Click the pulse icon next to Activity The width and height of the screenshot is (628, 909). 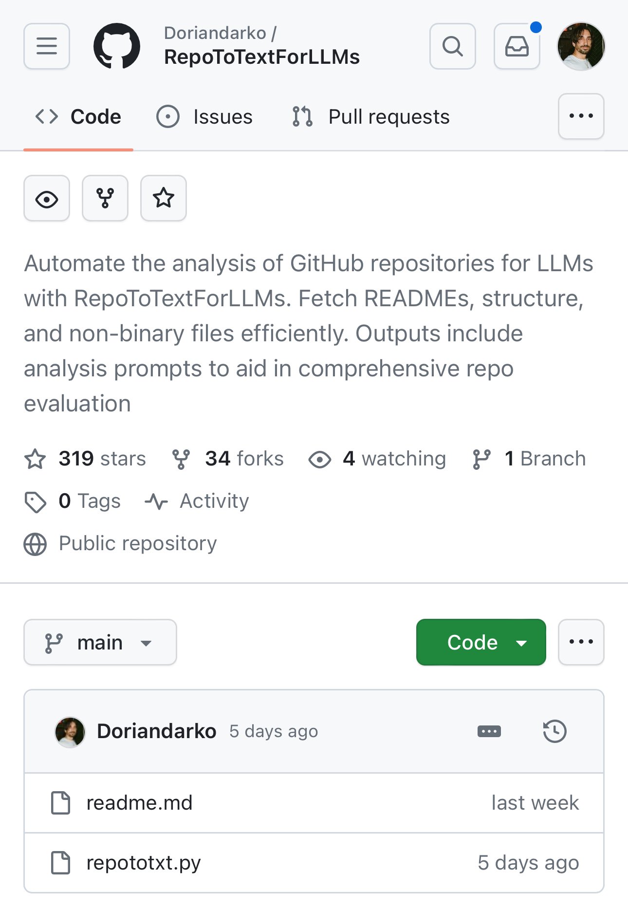[156, 501]
